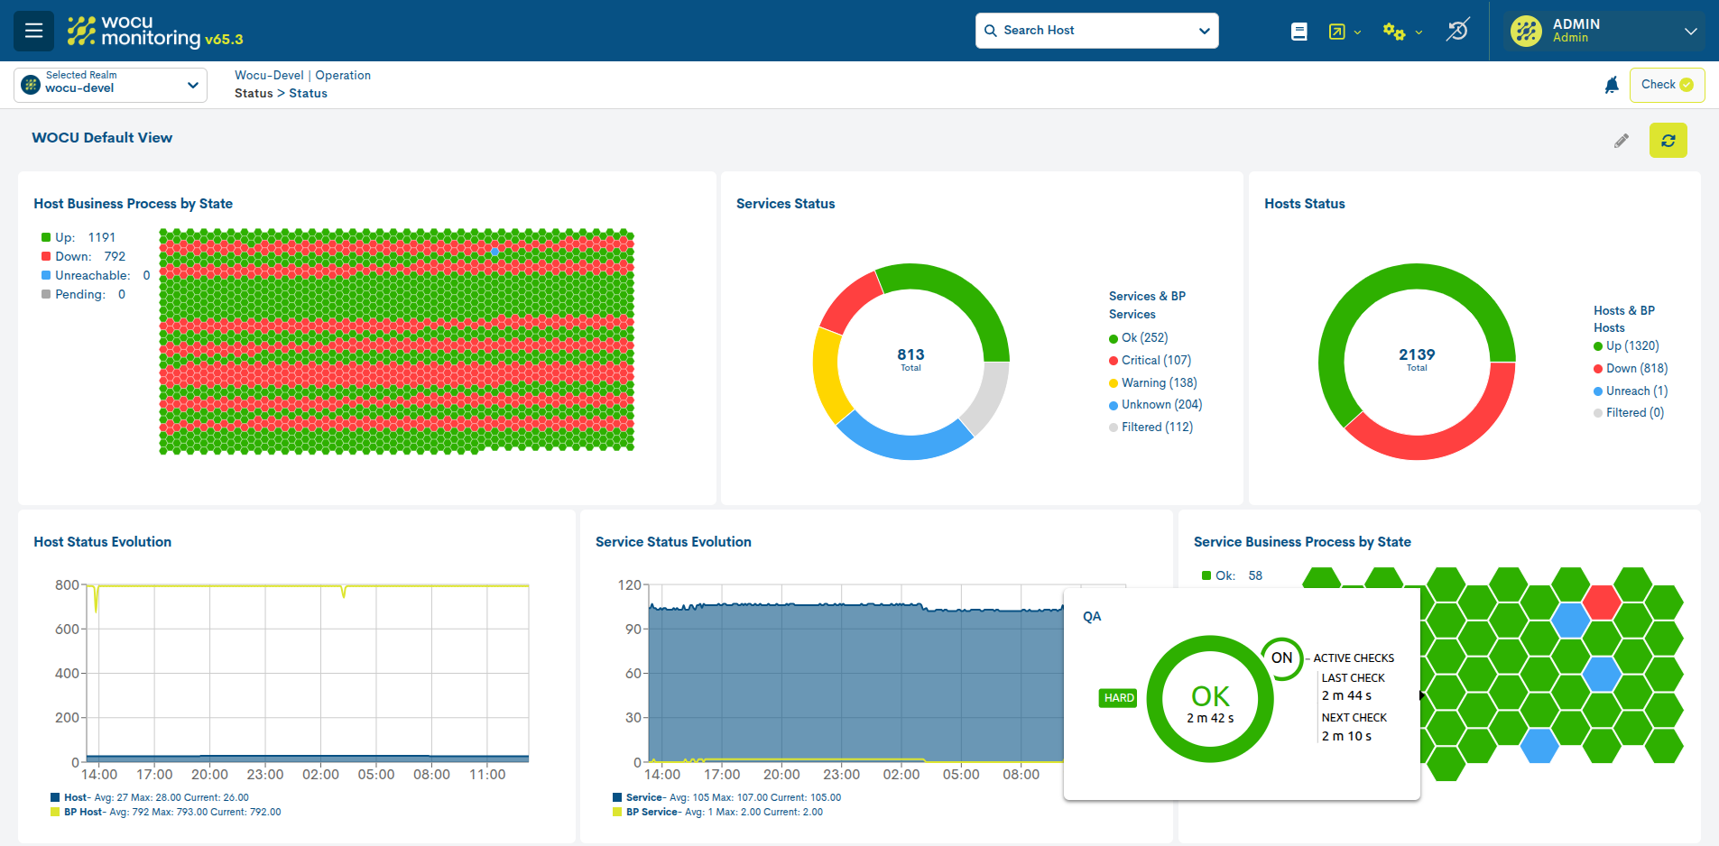Open the notifications bell
Image resolution: width=1719 pixels, height=846 pixels.
pyautogui.click(x=1612, y=85)
